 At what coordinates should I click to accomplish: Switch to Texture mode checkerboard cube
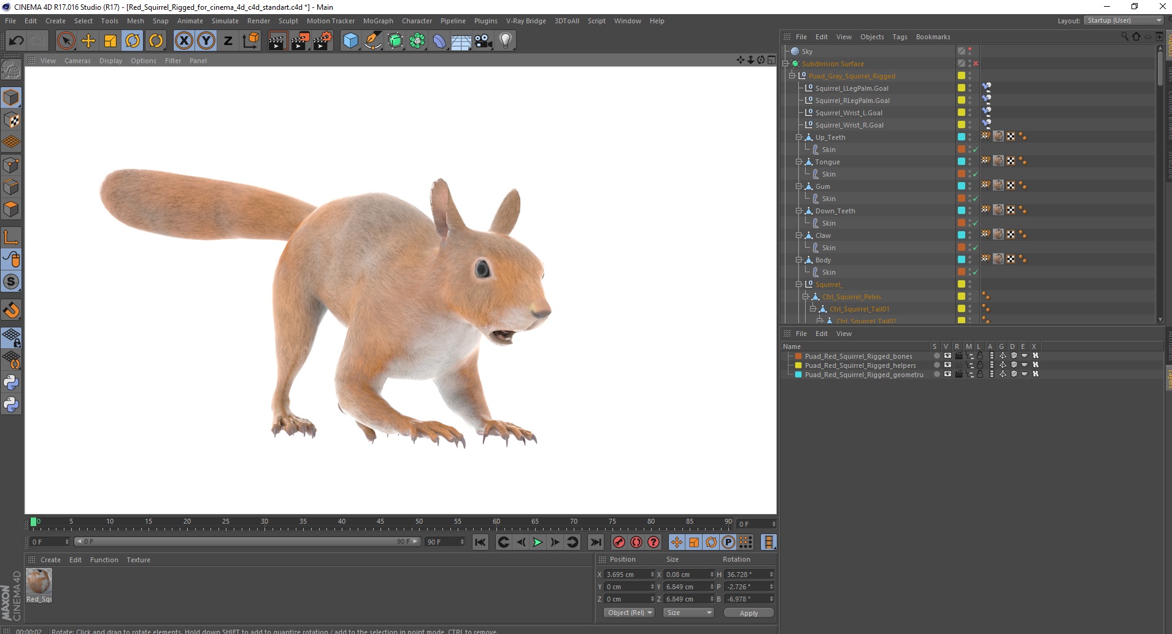coord(11,120)
